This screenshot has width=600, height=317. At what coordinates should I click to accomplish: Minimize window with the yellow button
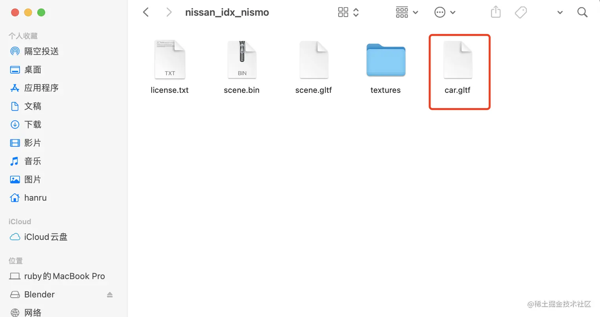(x=28, y=12)
